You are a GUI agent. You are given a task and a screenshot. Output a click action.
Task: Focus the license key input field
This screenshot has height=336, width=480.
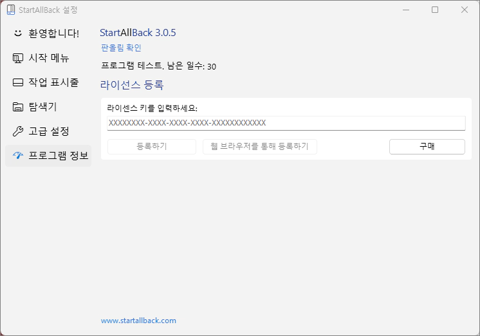click(x=286, y=123)
